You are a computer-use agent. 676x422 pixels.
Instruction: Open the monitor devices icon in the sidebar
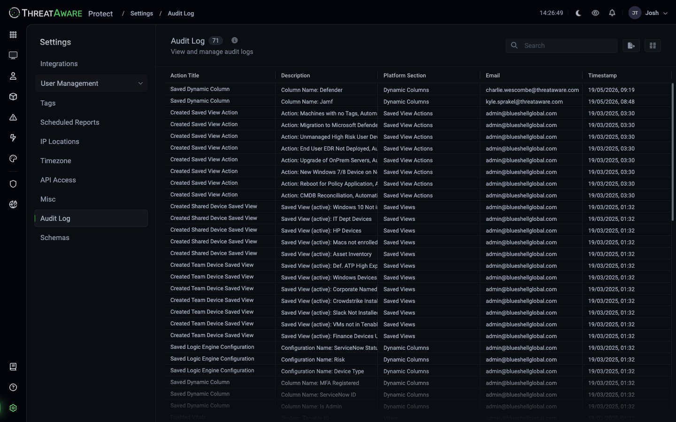pyautogui.click(x=13, y=55)
